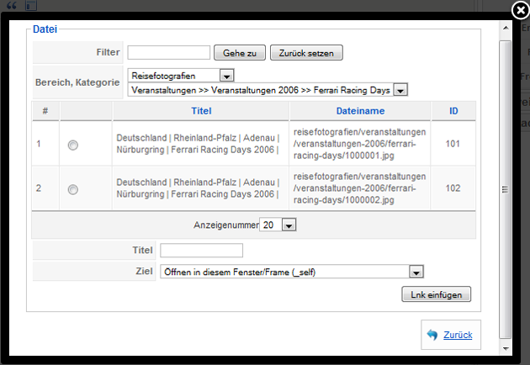The height and width of the screenshot is (365, 530).
Task: Click the Gehe zu button
Action: coord(240,53)
